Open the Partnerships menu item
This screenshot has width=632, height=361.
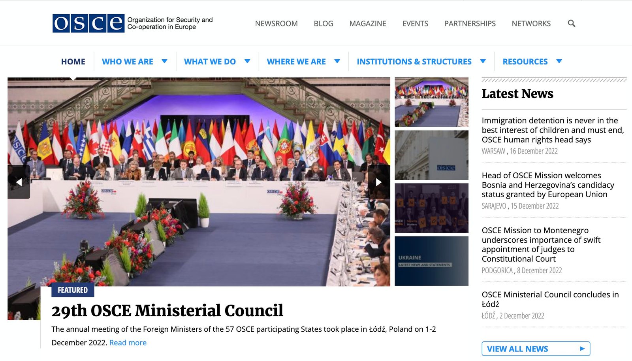coord(470,24)
